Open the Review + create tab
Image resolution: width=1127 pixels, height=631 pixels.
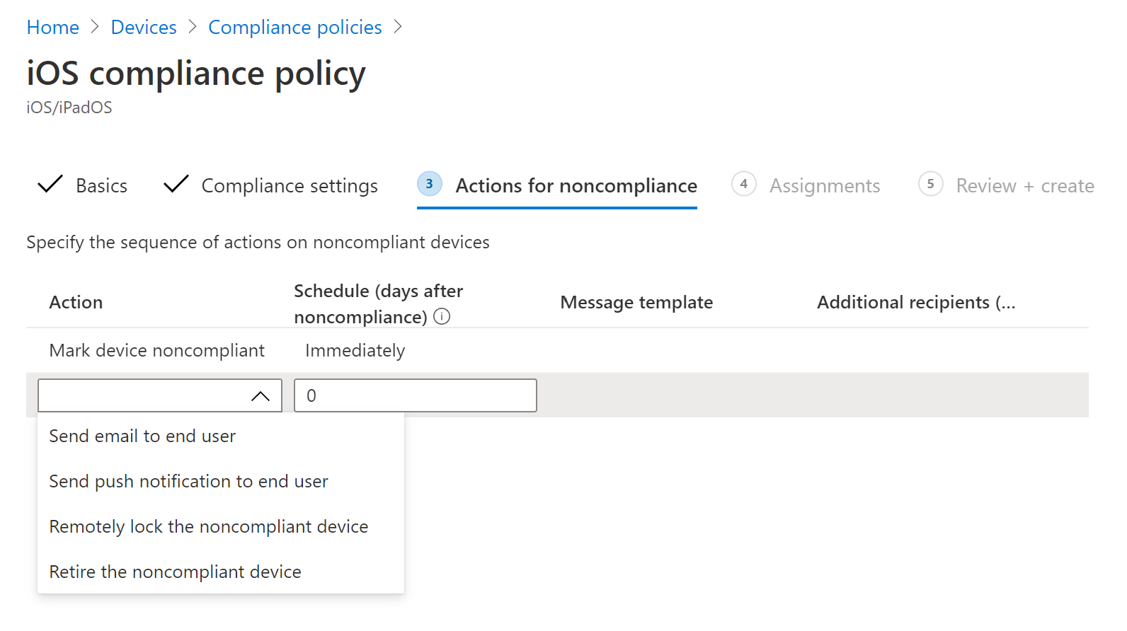click(x=1024, y=186)
